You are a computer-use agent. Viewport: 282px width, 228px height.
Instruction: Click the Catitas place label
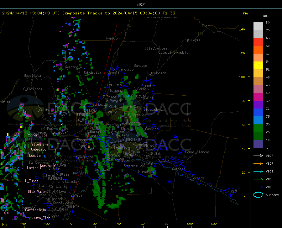pos(179,169)
